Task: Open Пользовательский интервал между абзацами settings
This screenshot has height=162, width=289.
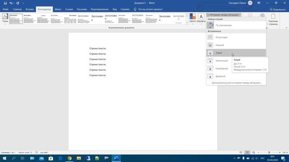Action: tap(237, 83)
